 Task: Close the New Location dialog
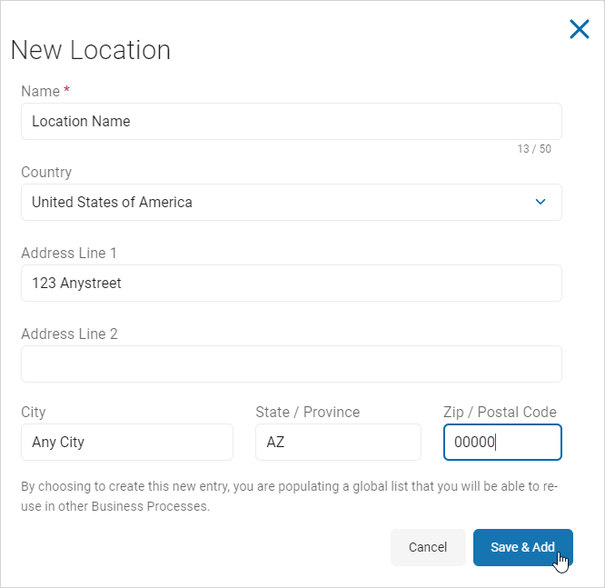(579, 30)
